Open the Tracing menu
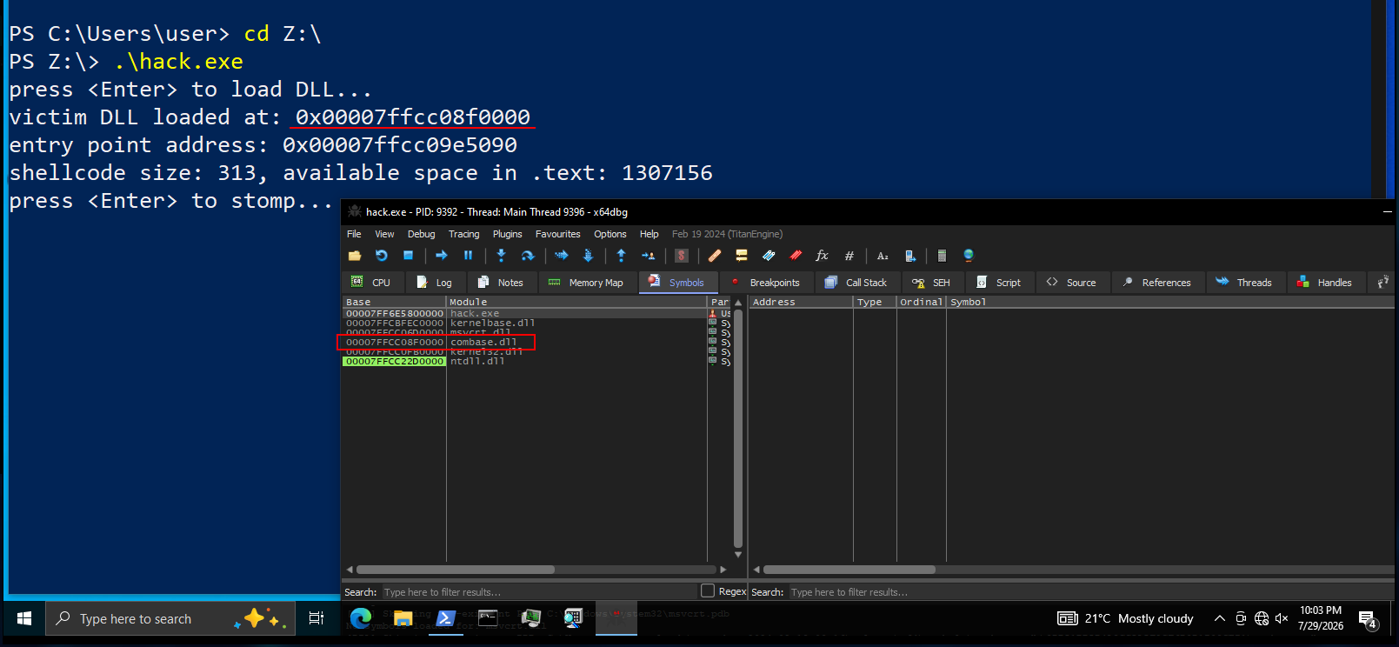The image size is (1399, 647). (464, 234)
